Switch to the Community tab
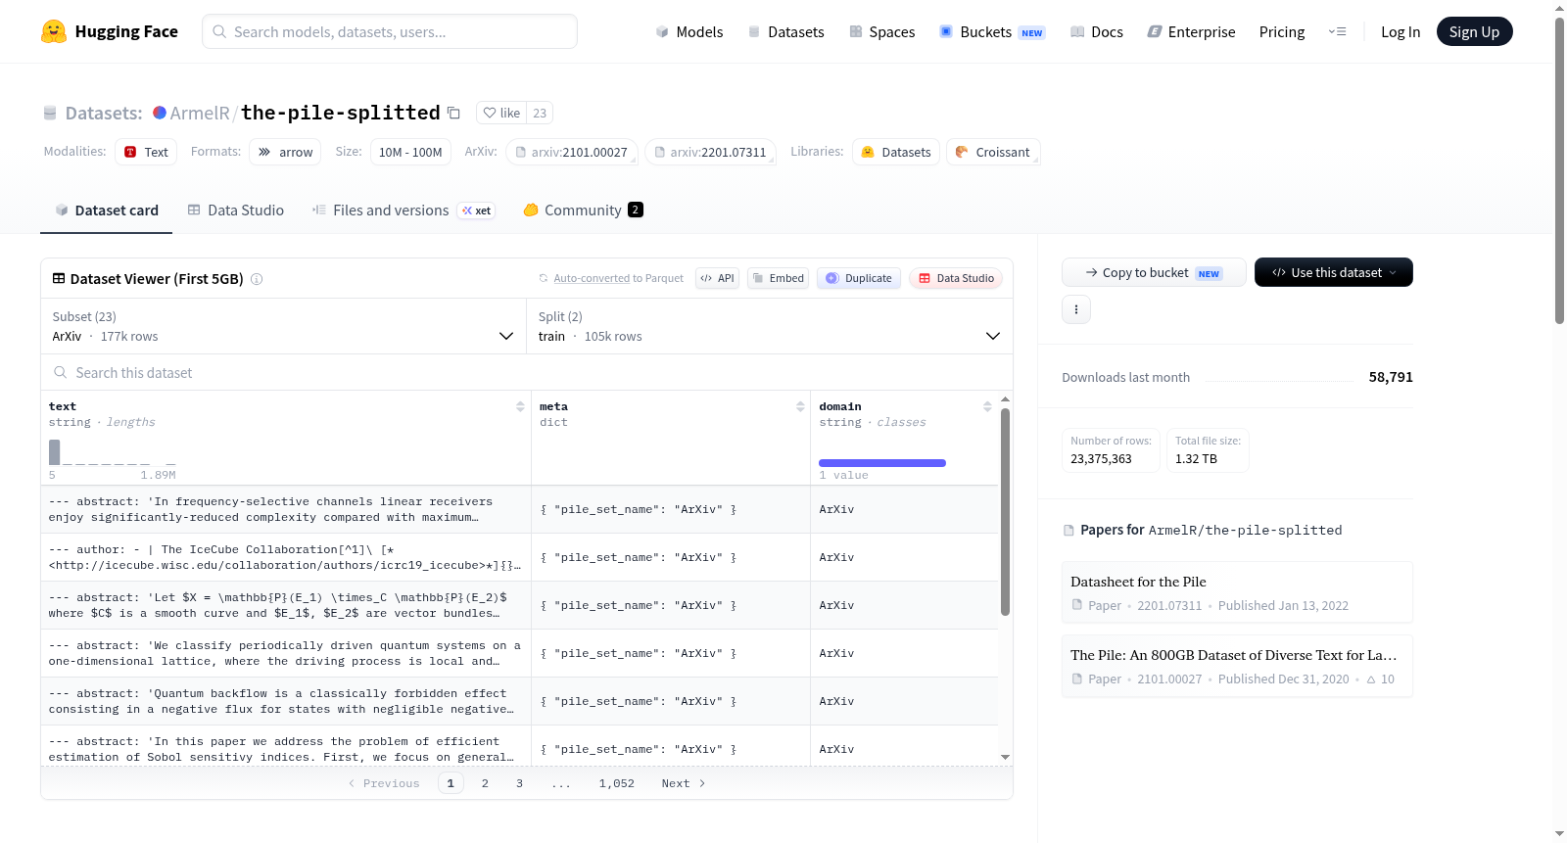The height and width of the screenshot is (843, 1567). pos(583,211)
